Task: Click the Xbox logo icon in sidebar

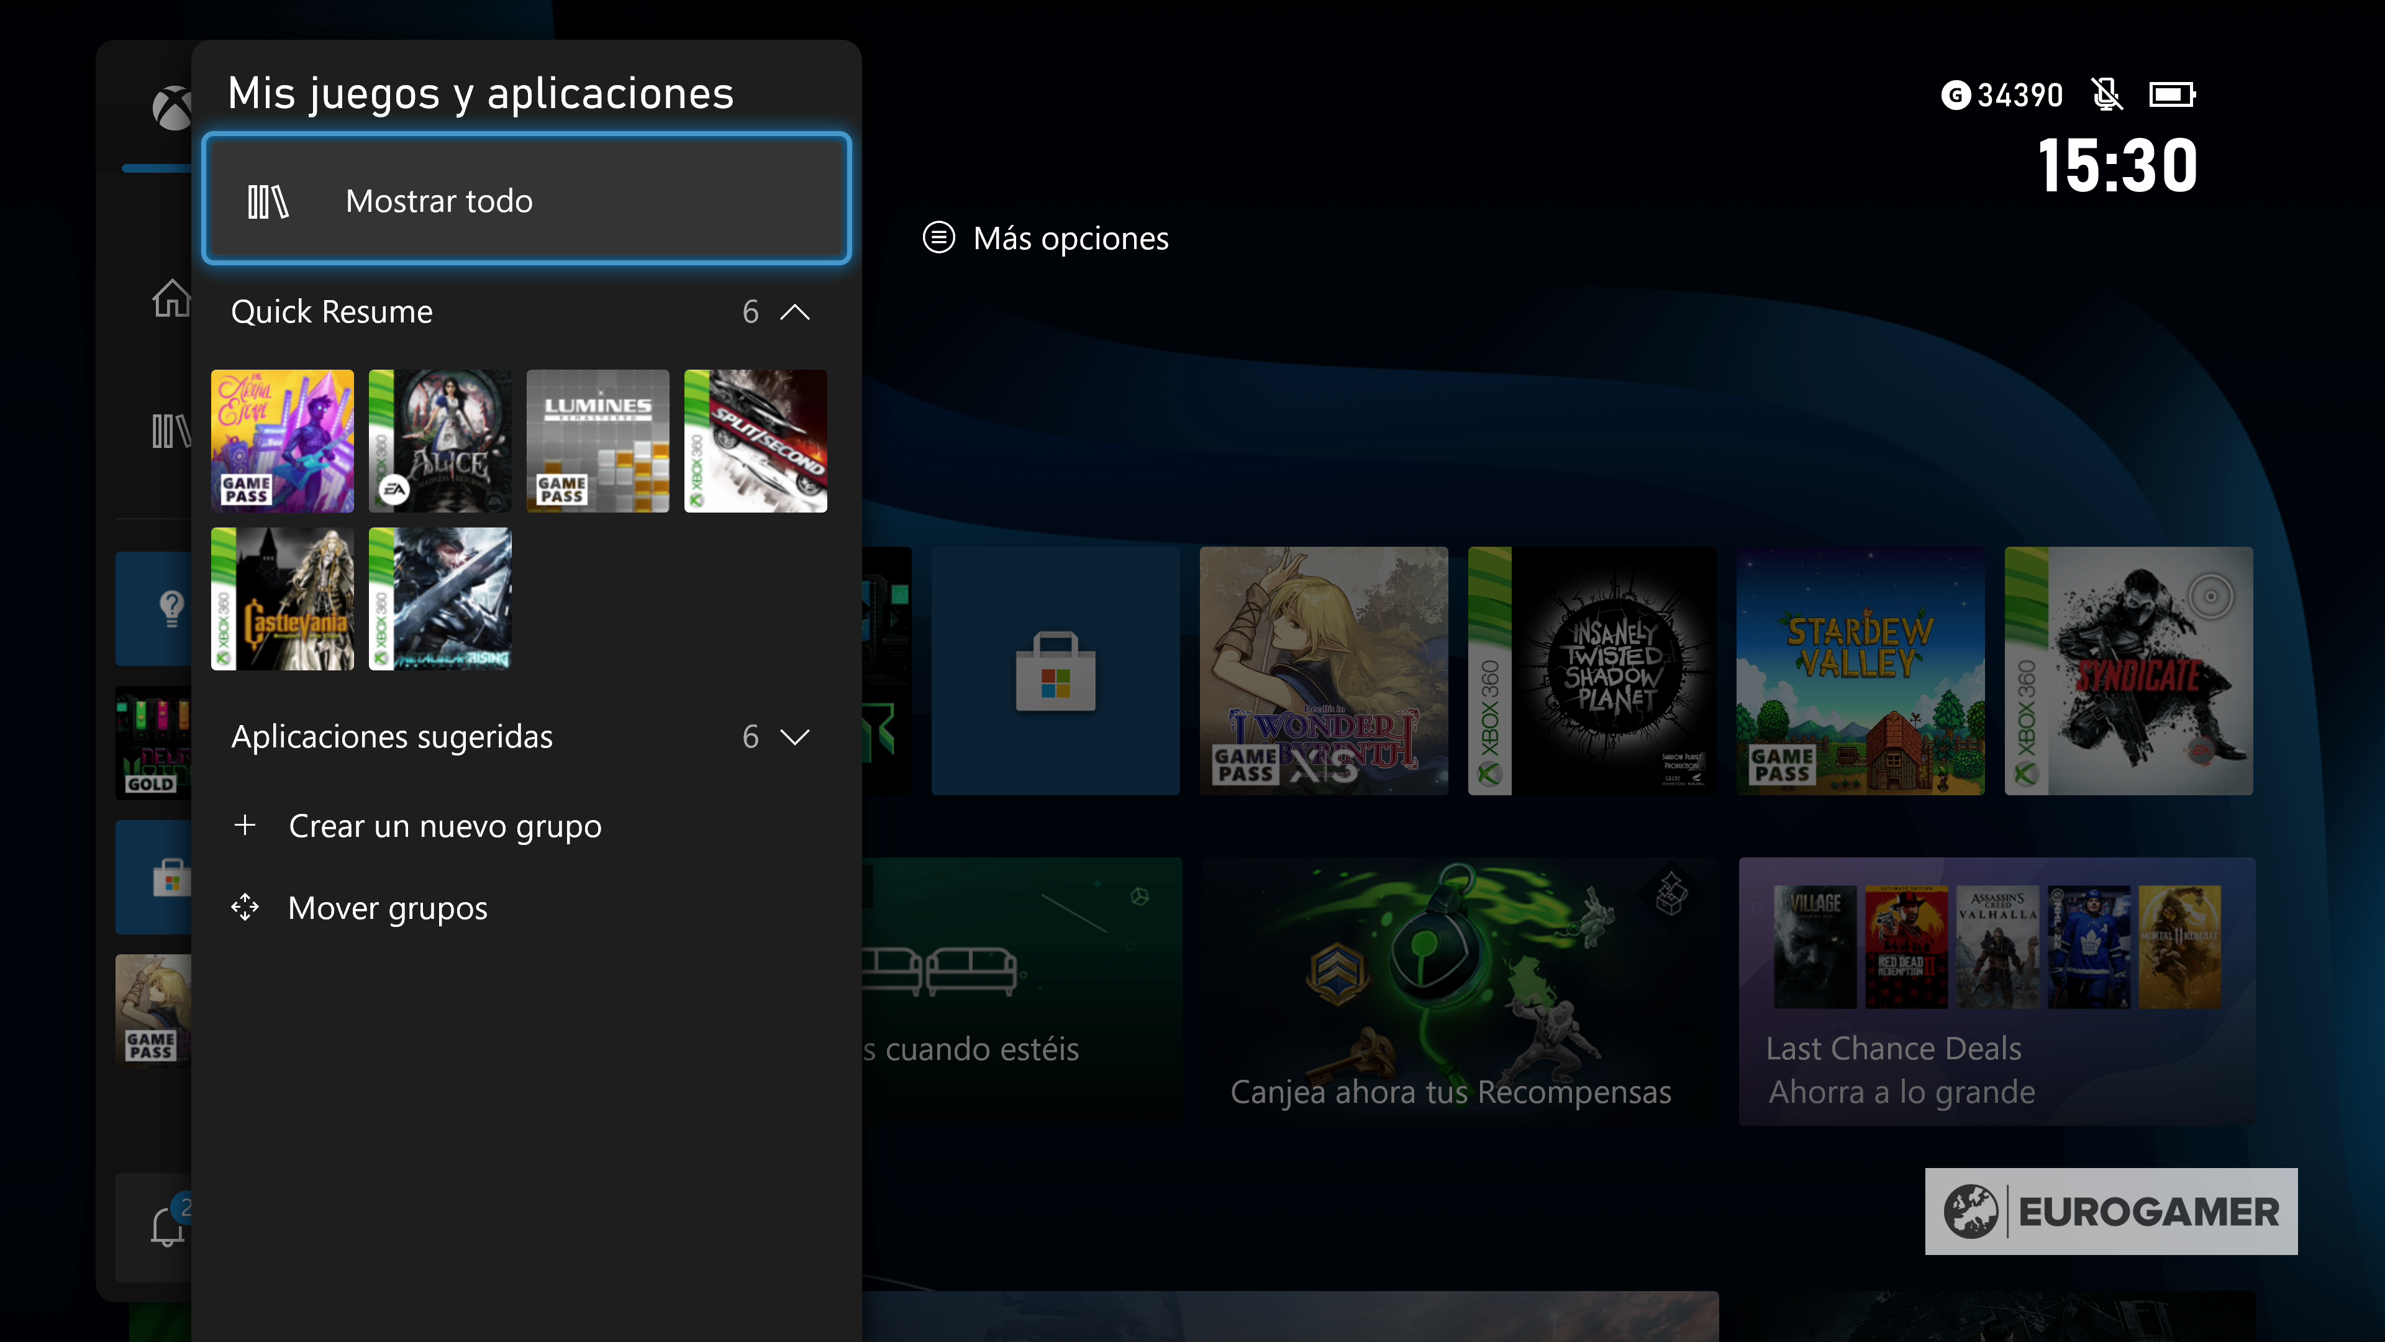Action: [x=172, y=108]
